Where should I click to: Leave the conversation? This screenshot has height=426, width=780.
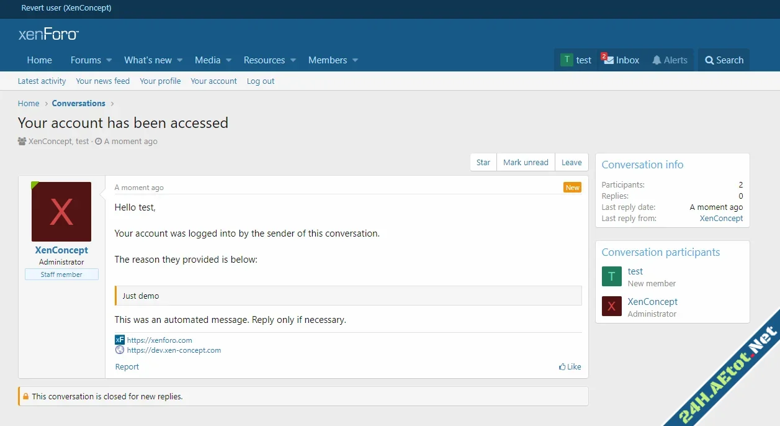571,162
